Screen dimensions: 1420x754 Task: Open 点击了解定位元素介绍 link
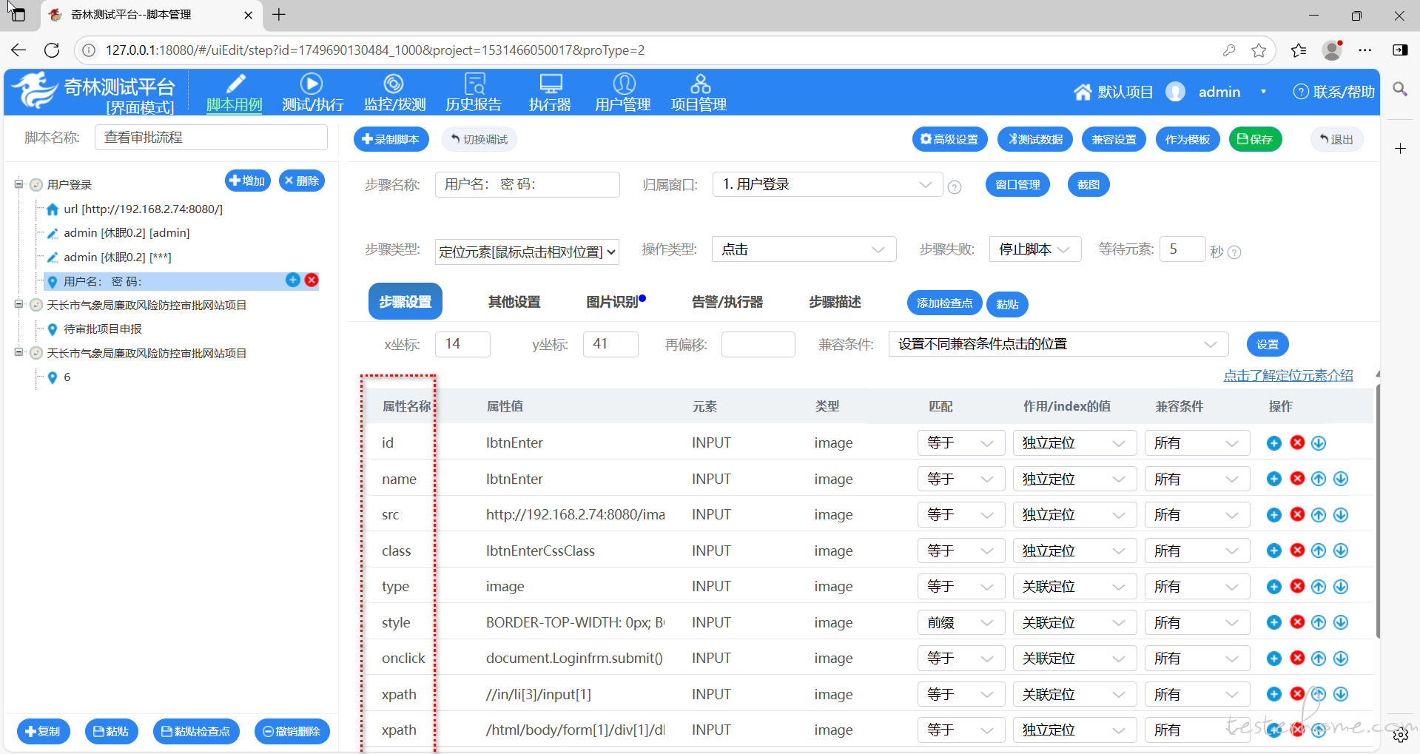tap(1288, 375)
